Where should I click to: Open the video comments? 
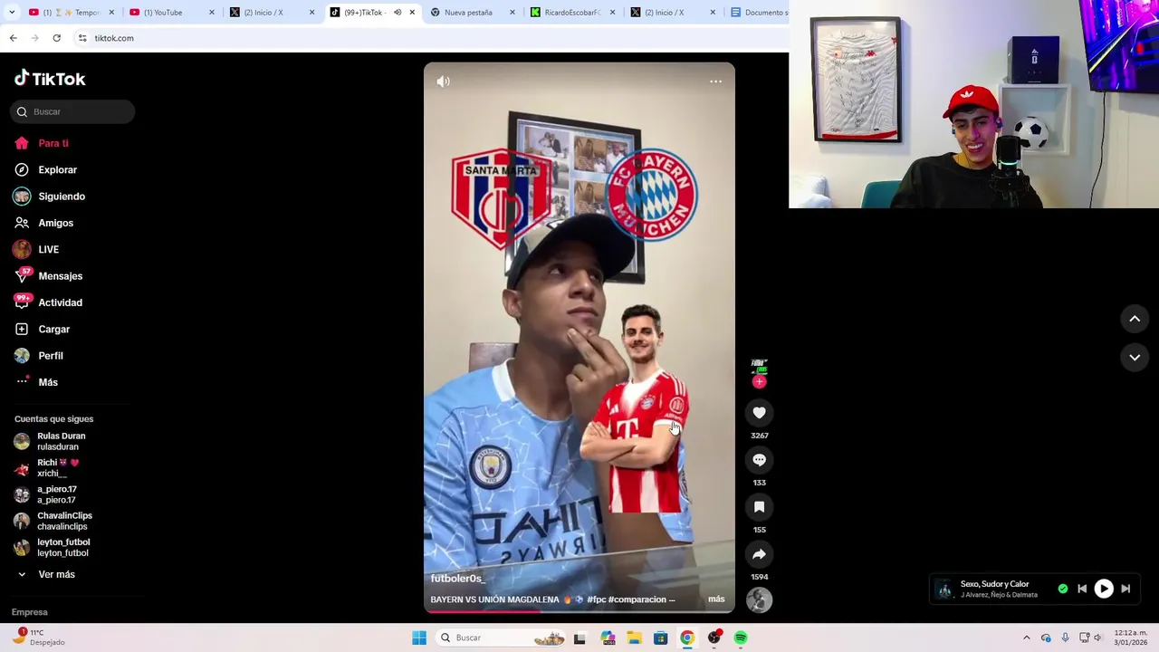coord(759,460)
